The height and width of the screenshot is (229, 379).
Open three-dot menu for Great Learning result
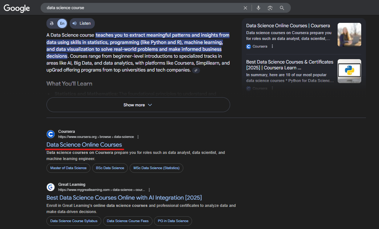point(149,190)
